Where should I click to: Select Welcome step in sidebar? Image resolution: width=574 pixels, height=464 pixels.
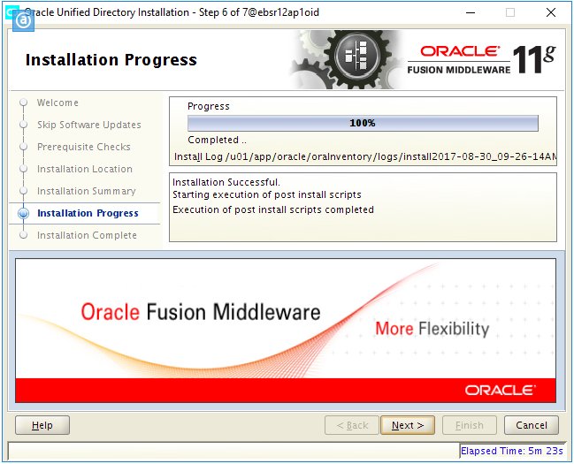(57, 103)
